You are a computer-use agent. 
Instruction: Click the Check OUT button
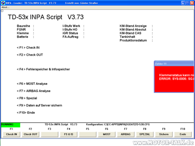pyautogui.click(x=30, y=134)
